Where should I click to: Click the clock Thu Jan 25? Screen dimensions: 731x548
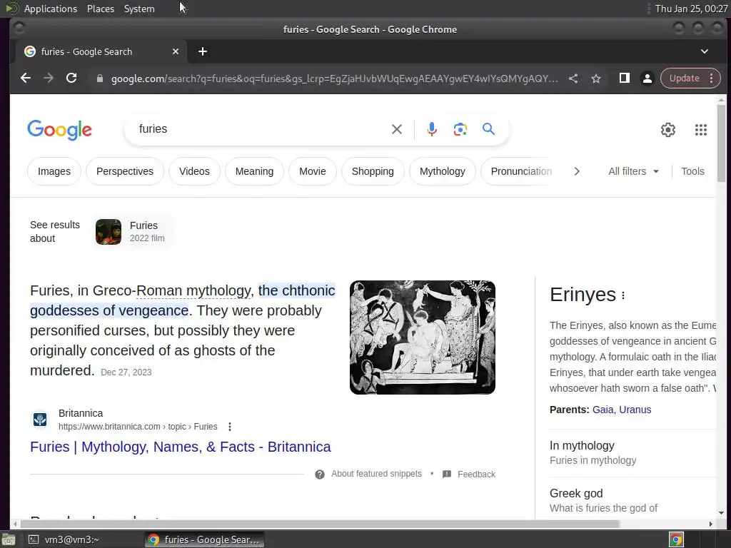pyautogui.click(x=691, y=9)
